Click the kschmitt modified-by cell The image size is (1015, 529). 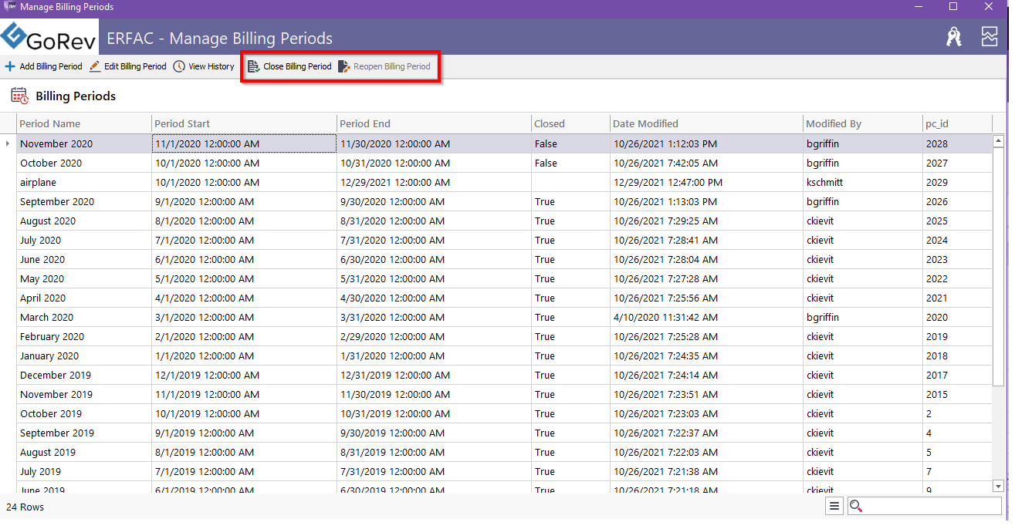click(863, 182)
